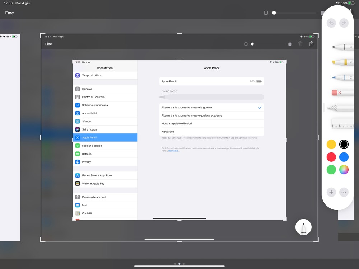Click the Privacy hand icon
This screenshot has width=359, height=269.
tap(78, 162)
